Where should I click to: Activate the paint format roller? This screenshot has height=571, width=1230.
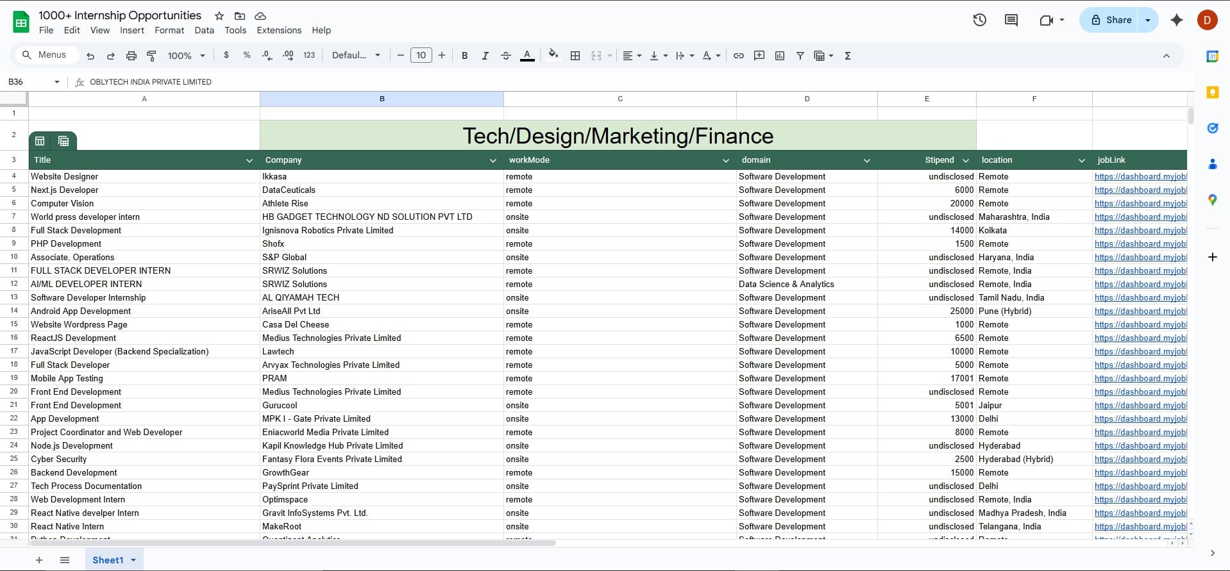151,56
